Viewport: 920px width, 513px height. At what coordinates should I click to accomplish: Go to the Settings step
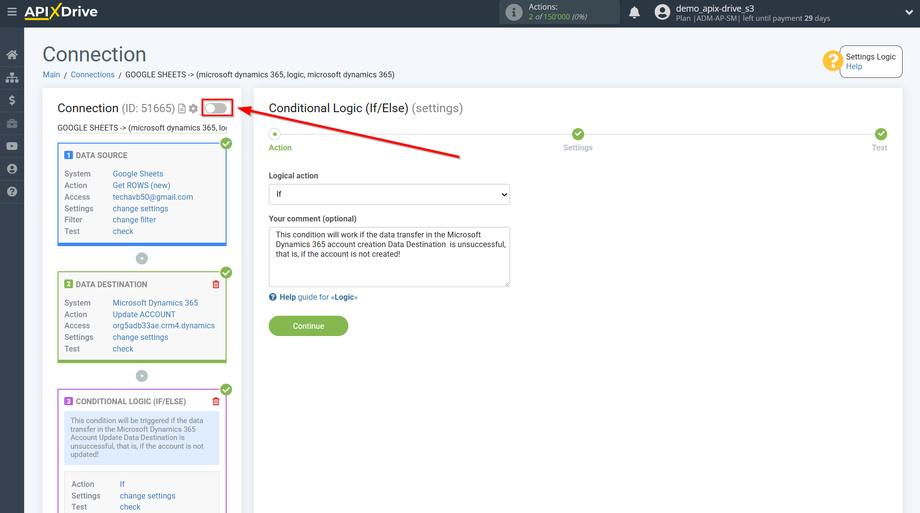578,134
